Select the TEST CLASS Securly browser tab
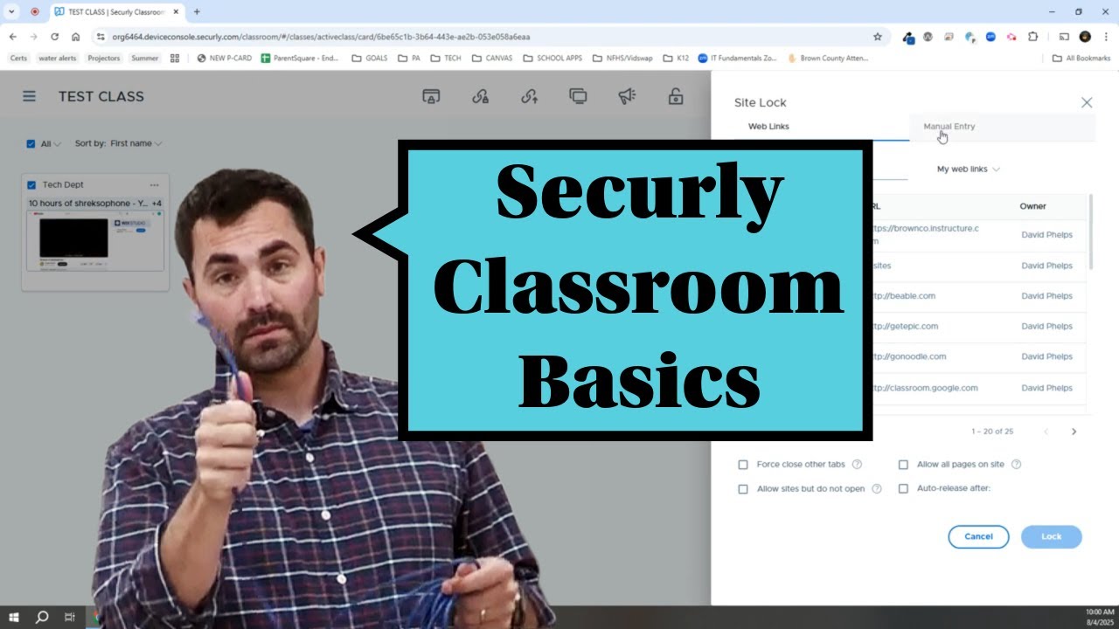The height and width of the screenshot is (629, 1119). point(116,12)
